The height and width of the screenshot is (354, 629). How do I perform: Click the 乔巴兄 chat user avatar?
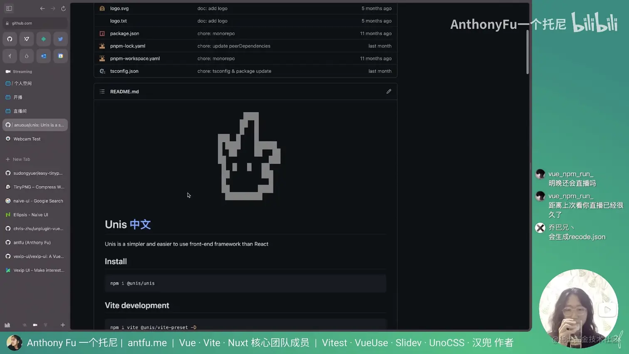540,228
